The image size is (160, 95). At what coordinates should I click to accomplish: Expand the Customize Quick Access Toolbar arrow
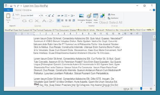(x=21, y=6)
